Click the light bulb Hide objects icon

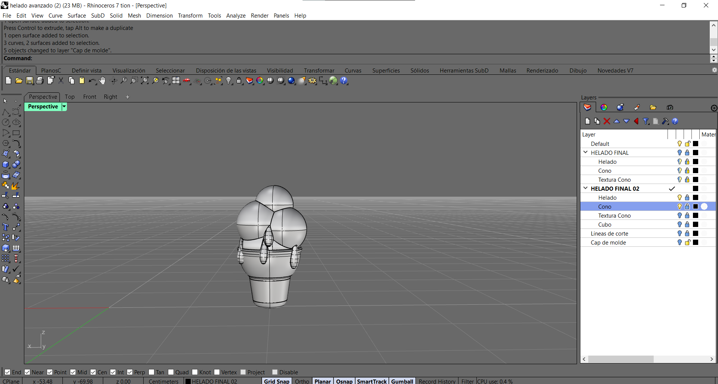[229, 80]
